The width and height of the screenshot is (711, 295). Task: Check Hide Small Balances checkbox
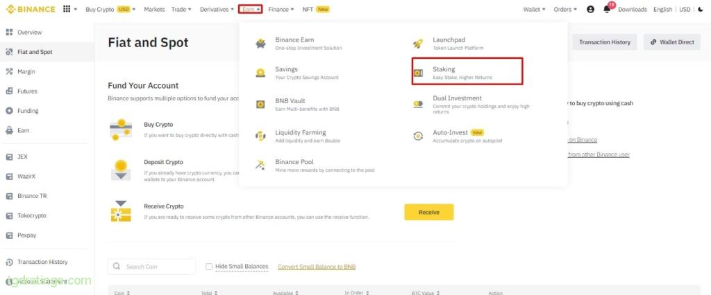coord(208,267)
